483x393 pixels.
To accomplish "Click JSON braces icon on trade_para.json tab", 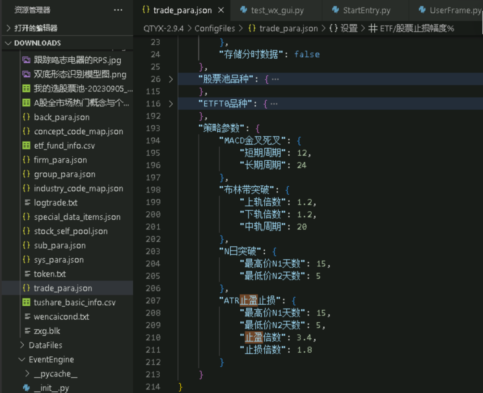I will coord(146,10).
